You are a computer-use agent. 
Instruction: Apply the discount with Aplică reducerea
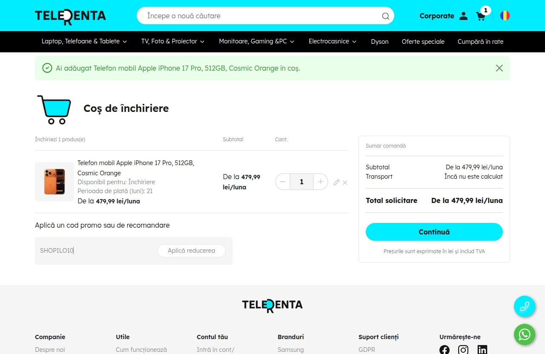click(x=191, y=251)
